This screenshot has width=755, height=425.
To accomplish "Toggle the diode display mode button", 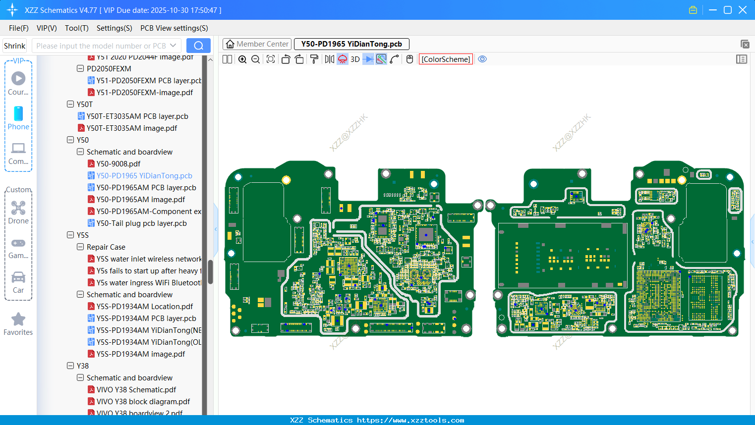I will (x=368, y=59).
